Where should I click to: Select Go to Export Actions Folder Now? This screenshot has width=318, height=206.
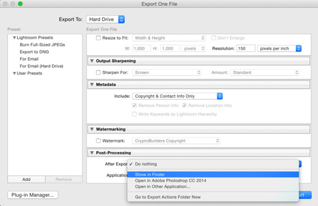coord(213,197)
